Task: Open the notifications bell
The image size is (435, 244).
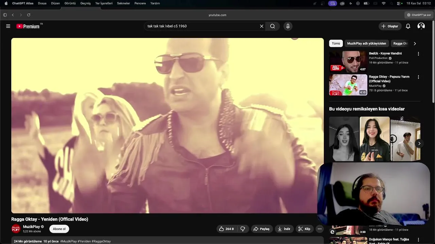Action: [408, 26]
